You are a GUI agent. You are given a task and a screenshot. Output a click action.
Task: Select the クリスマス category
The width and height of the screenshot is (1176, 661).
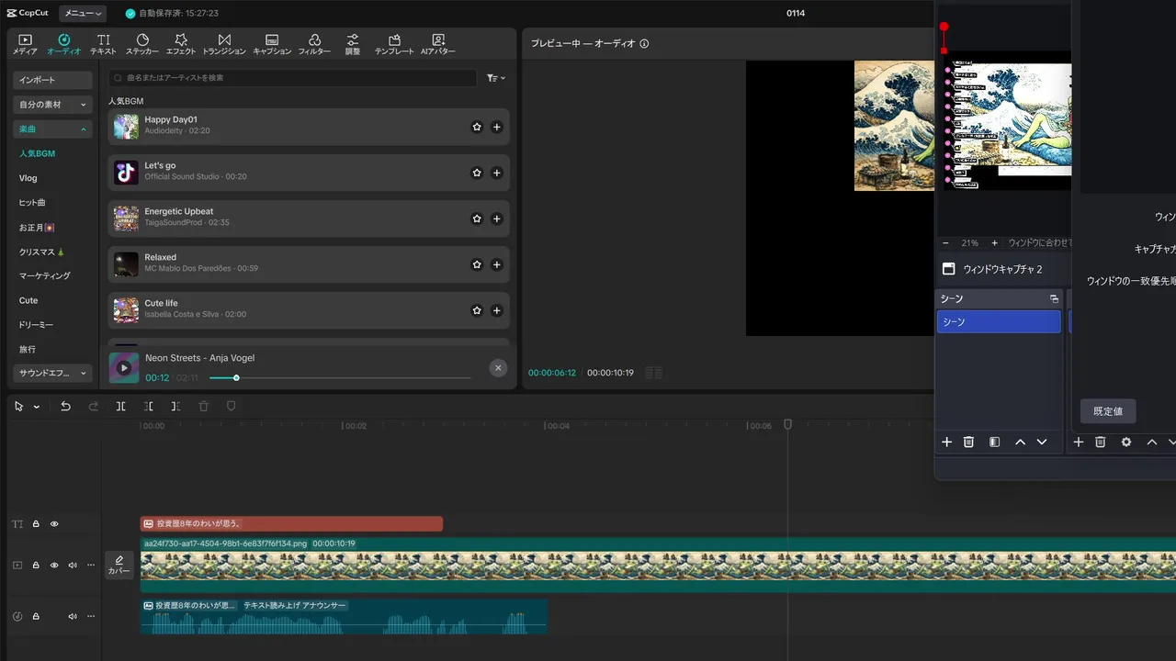[42, 252]
